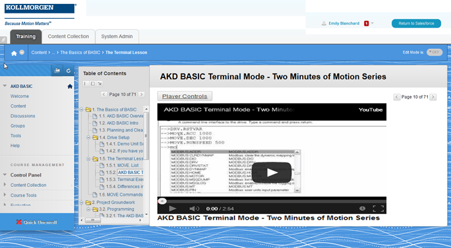
Task: Collapse the 1.4 Drive Setup node
Action: pos(89,137)
